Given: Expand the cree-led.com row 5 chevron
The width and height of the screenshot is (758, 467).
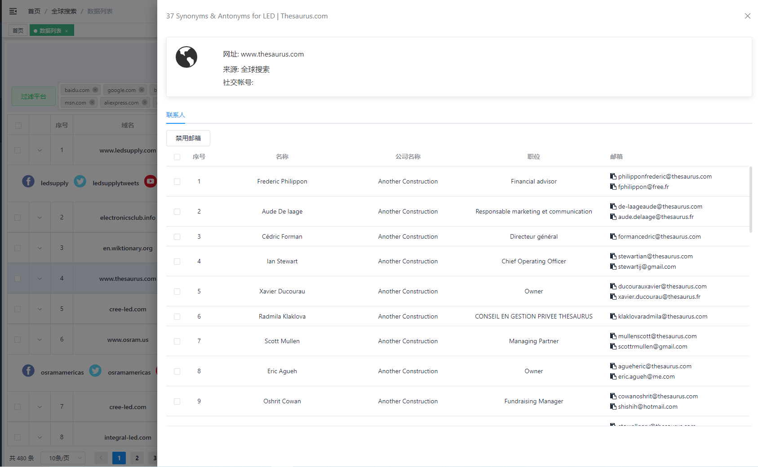Looking at the screenshot, I should point(40,309).
